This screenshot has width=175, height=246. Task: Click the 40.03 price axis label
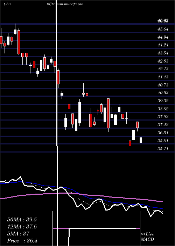tap(163, 93)
